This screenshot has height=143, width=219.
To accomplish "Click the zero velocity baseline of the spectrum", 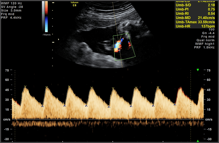I will (108, 119).
